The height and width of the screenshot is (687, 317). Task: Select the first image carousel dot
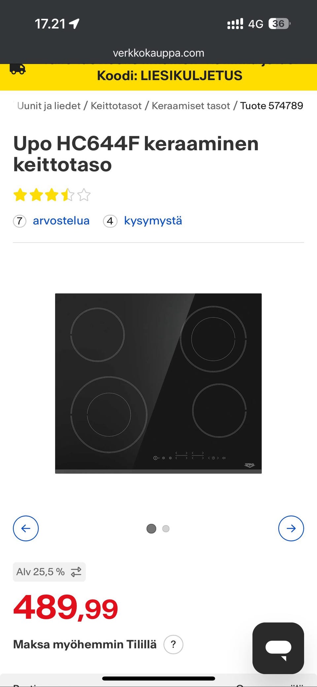(x=151, y=529)
